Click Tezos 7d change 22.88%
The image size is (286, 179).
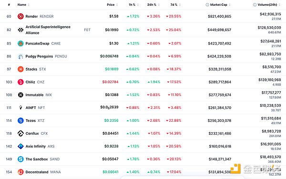(174, 121)
